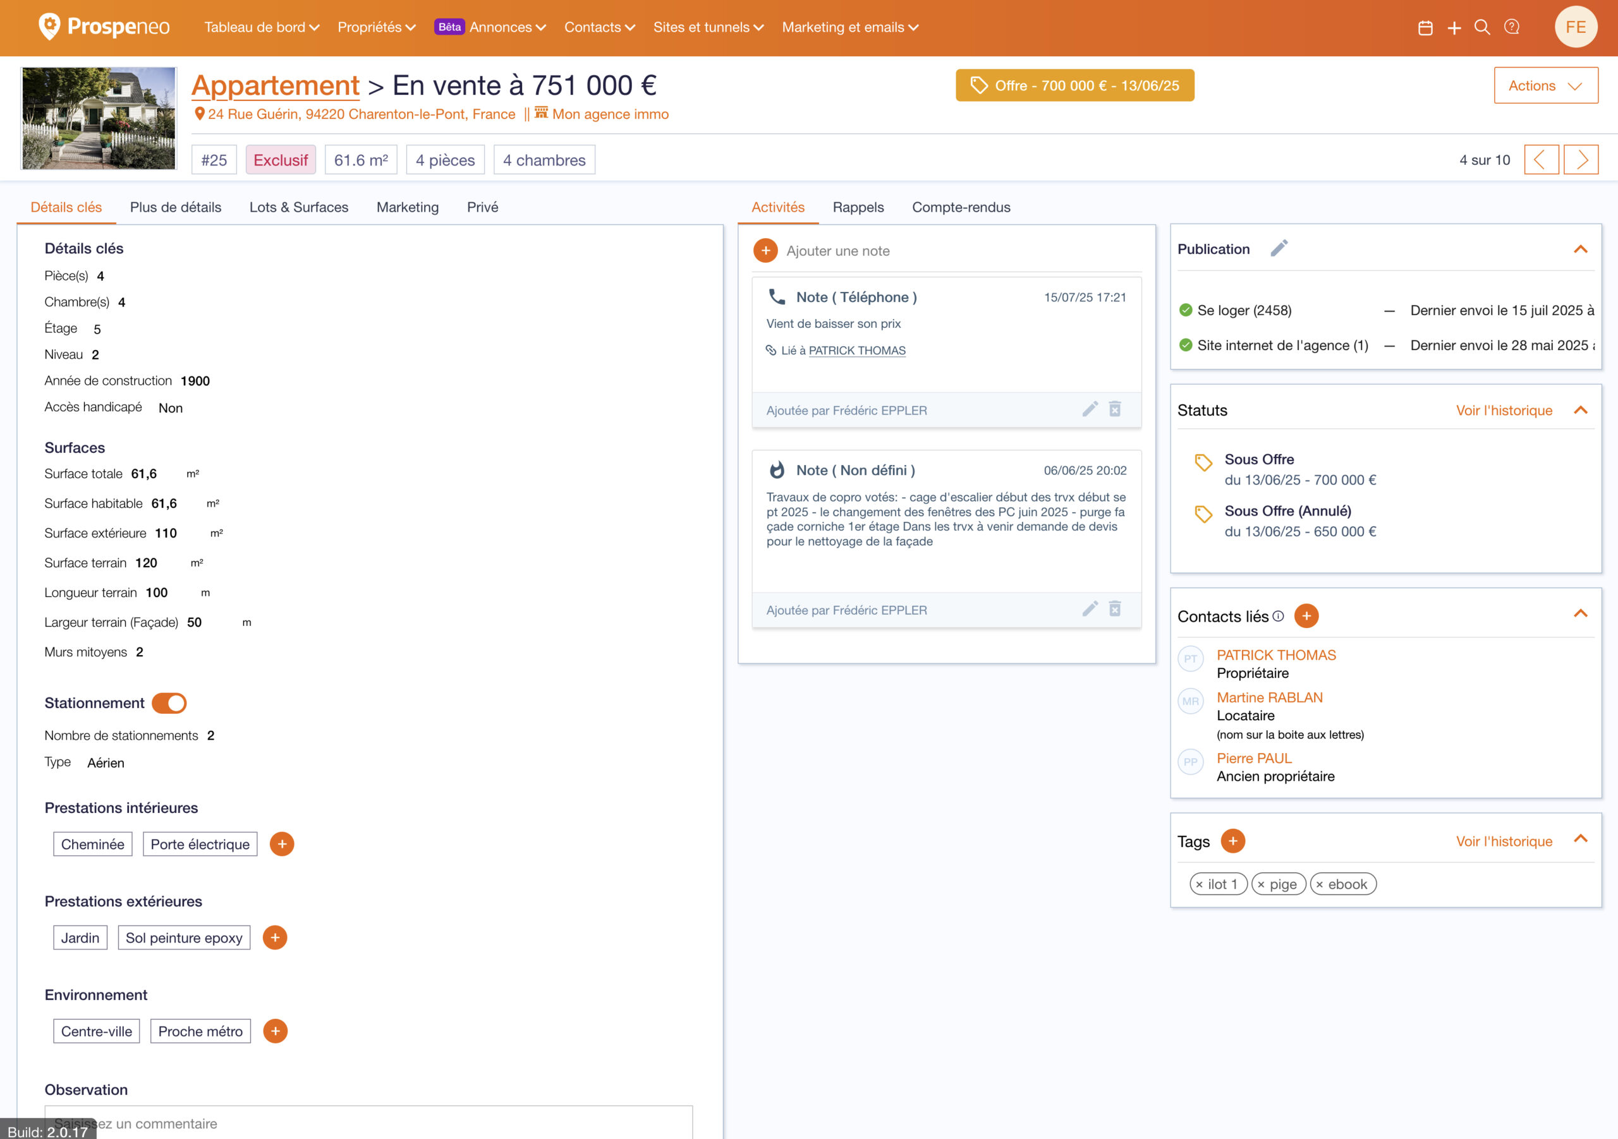Open Mon agence immo link

pos(609,114)
